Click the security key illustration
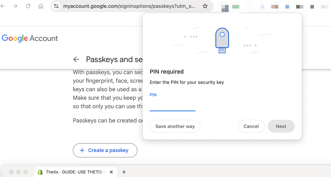Screen dimensions: 331x177 (222, 41)
